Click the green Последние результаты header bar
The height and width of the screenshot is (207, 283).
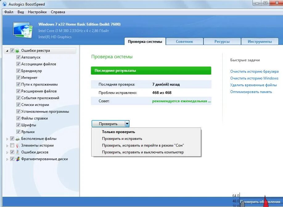151,71
